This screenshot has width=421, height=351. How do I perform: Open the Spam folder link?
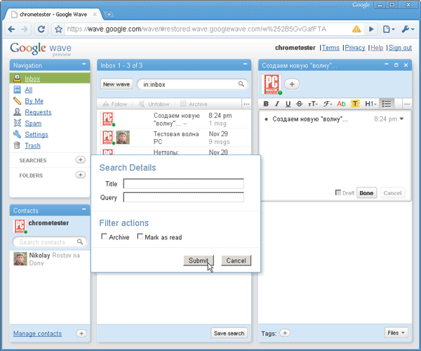coord(33,124)
